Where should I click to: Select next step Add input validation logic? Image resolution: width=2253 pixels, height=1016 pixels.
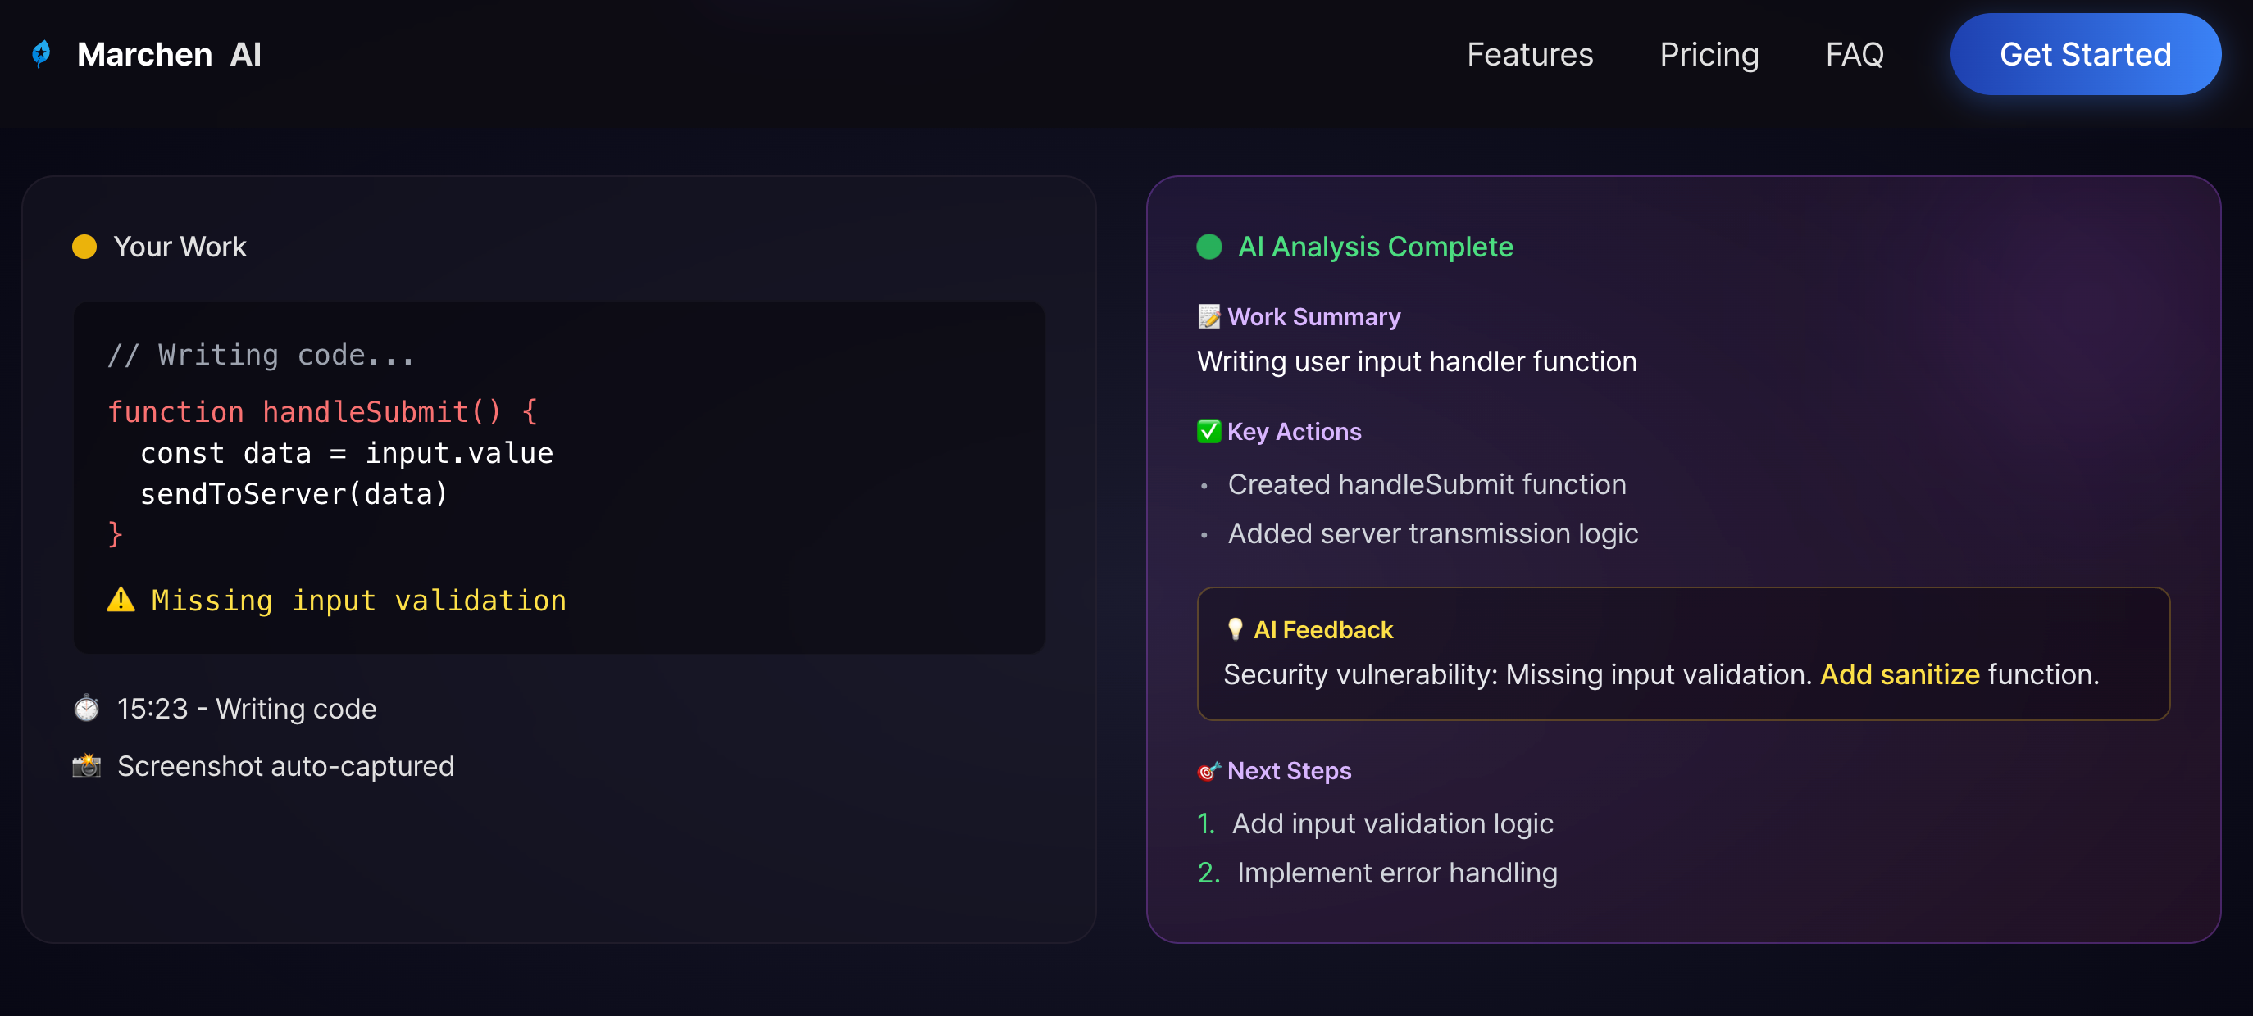click(1391, 823)
